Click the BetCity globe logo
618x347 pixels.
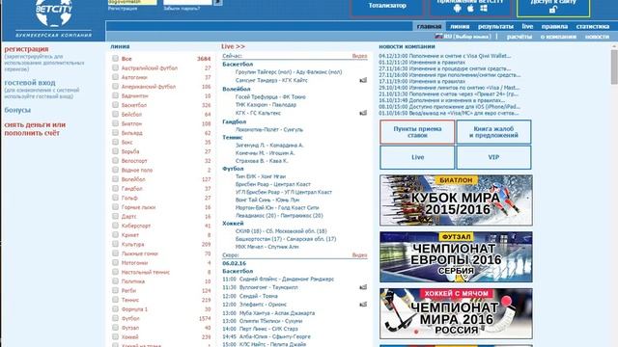pyautogui.click(x=54, y=13)
